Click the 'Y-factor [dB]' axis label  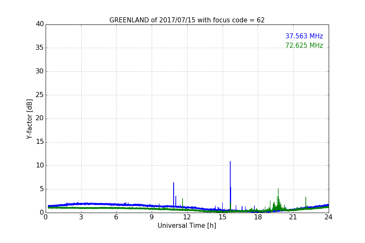[29, 119]
